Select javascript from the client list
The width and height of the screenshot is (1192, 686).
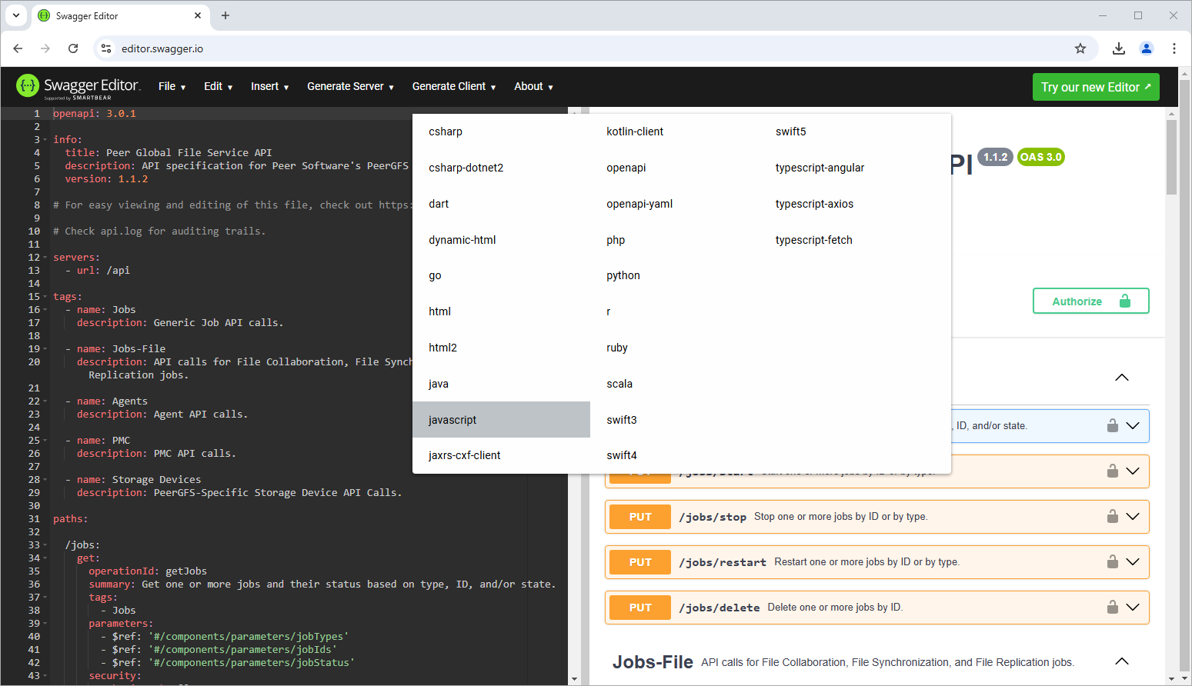click(x=452, y=420)
